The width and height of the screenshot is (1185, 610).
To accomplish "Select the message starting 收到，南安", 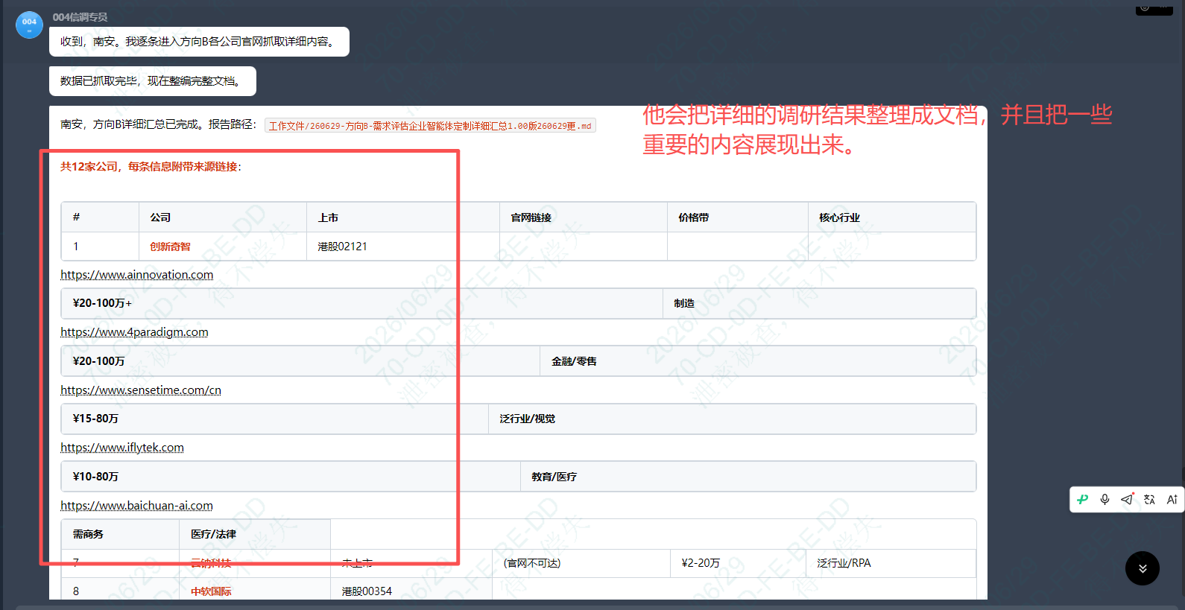I will [x=199, y=42].
